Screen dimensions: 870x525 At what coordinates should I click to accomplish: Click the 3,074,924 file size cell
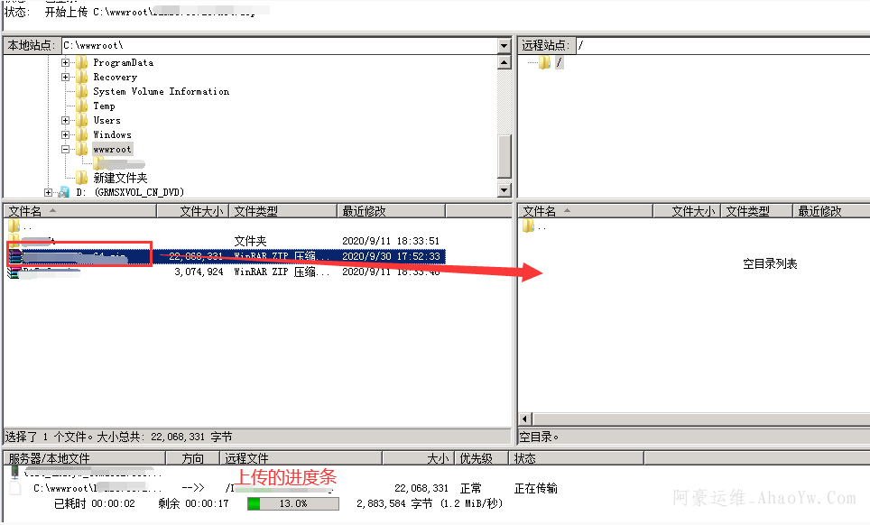pos(199,272)
